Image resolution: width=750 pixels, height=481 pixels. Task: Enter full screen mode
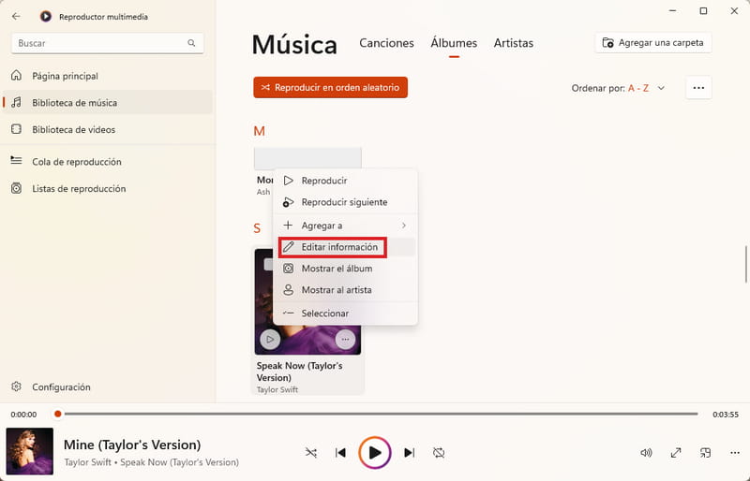[x=675, y=453]
